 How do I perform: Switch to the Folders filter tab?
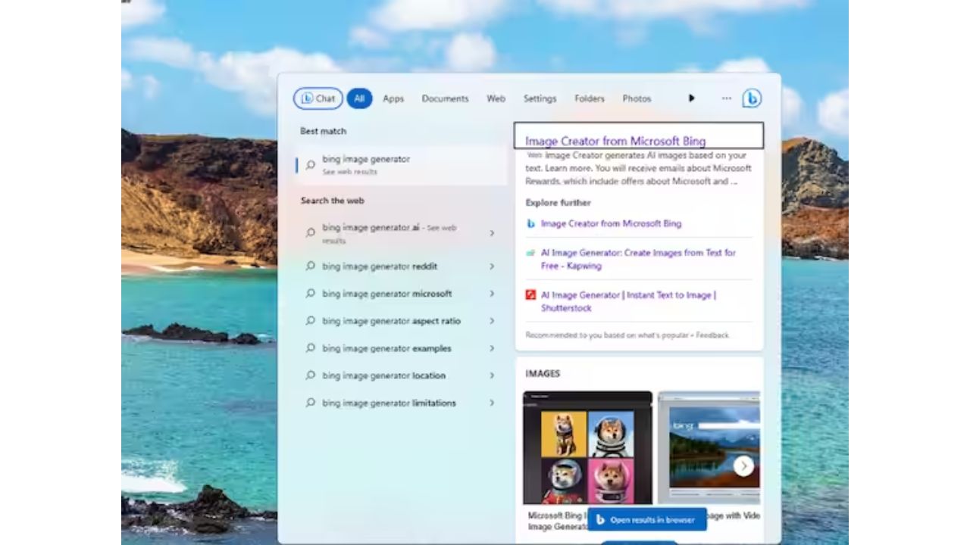click(589, 98)
